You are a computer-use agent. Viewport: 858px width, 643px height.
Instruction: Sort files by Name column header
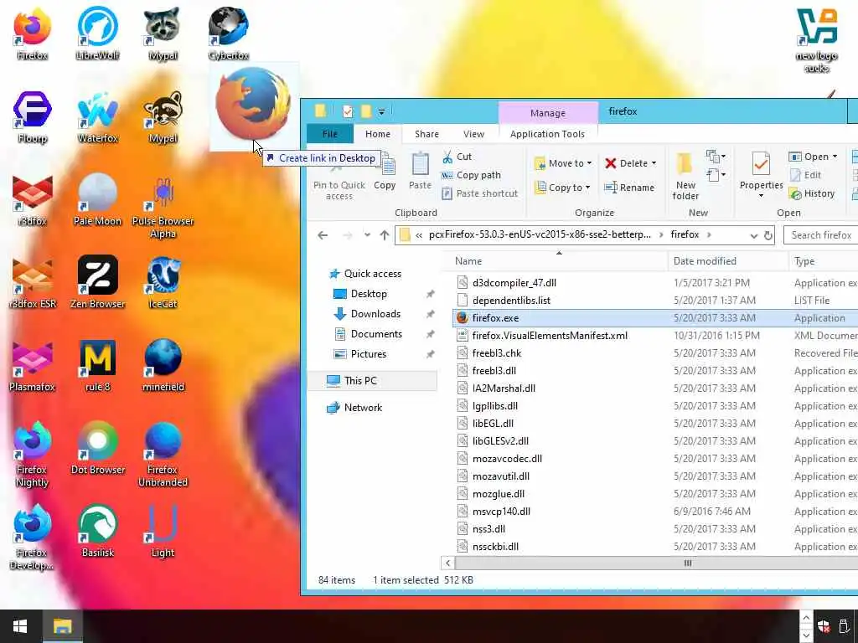[x=558, y=261]
